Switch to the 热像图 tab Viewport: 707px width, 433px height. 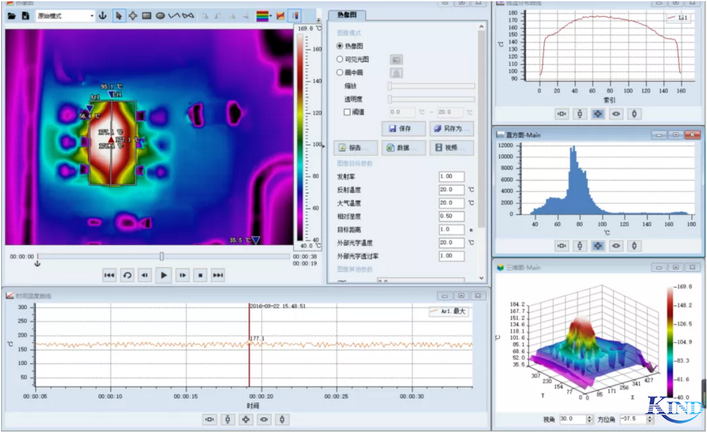click(347, 16)
